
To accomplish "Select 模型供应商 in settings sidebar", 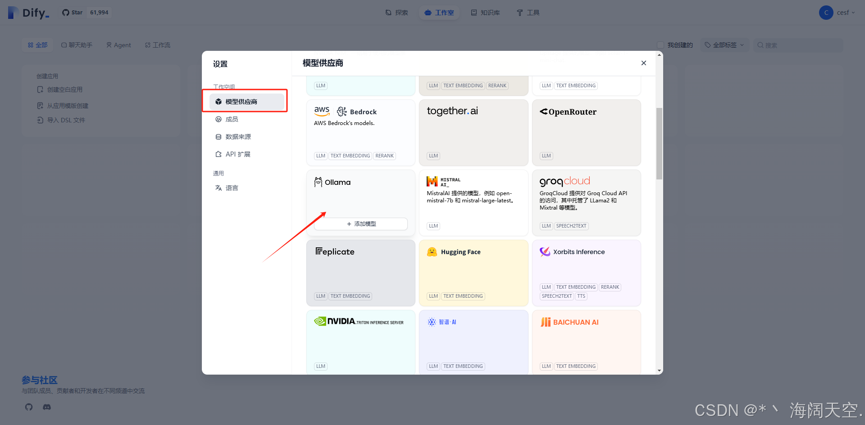I will [247, 102].
